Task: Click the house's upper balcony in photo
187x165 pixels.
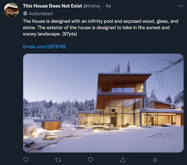Action: [x=122, y=94]
